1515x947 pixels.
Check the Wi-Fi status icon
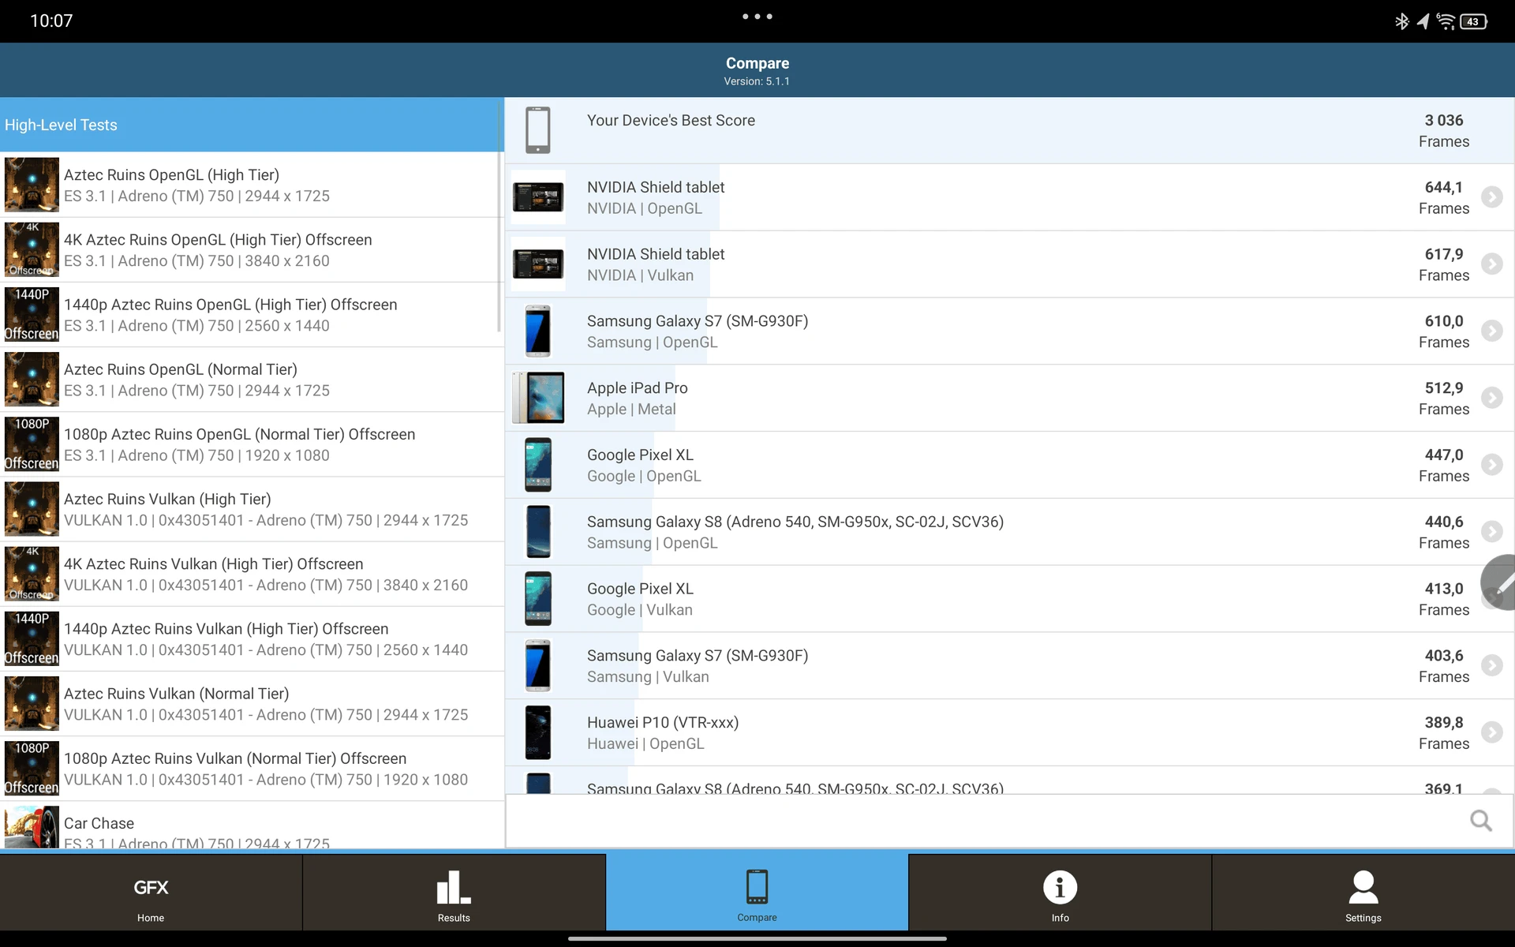pyautogui.click(x=1446, y=21)
